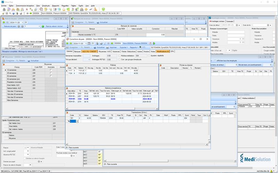
Task: Click green back arrow in Relevés de paie window
Action: (x=4, y=23)
